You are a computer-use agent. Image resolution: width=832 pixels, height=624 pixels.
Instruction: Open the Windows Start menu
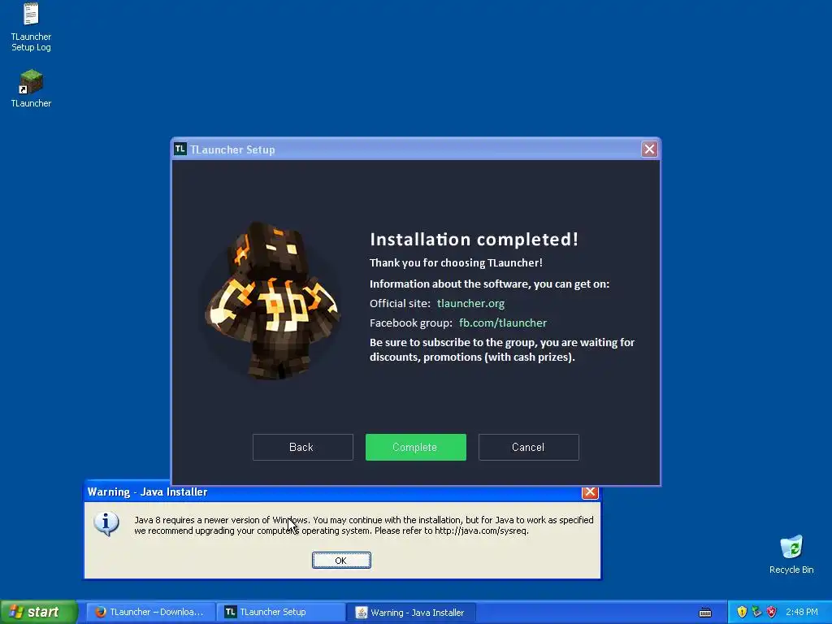[39, 612]
